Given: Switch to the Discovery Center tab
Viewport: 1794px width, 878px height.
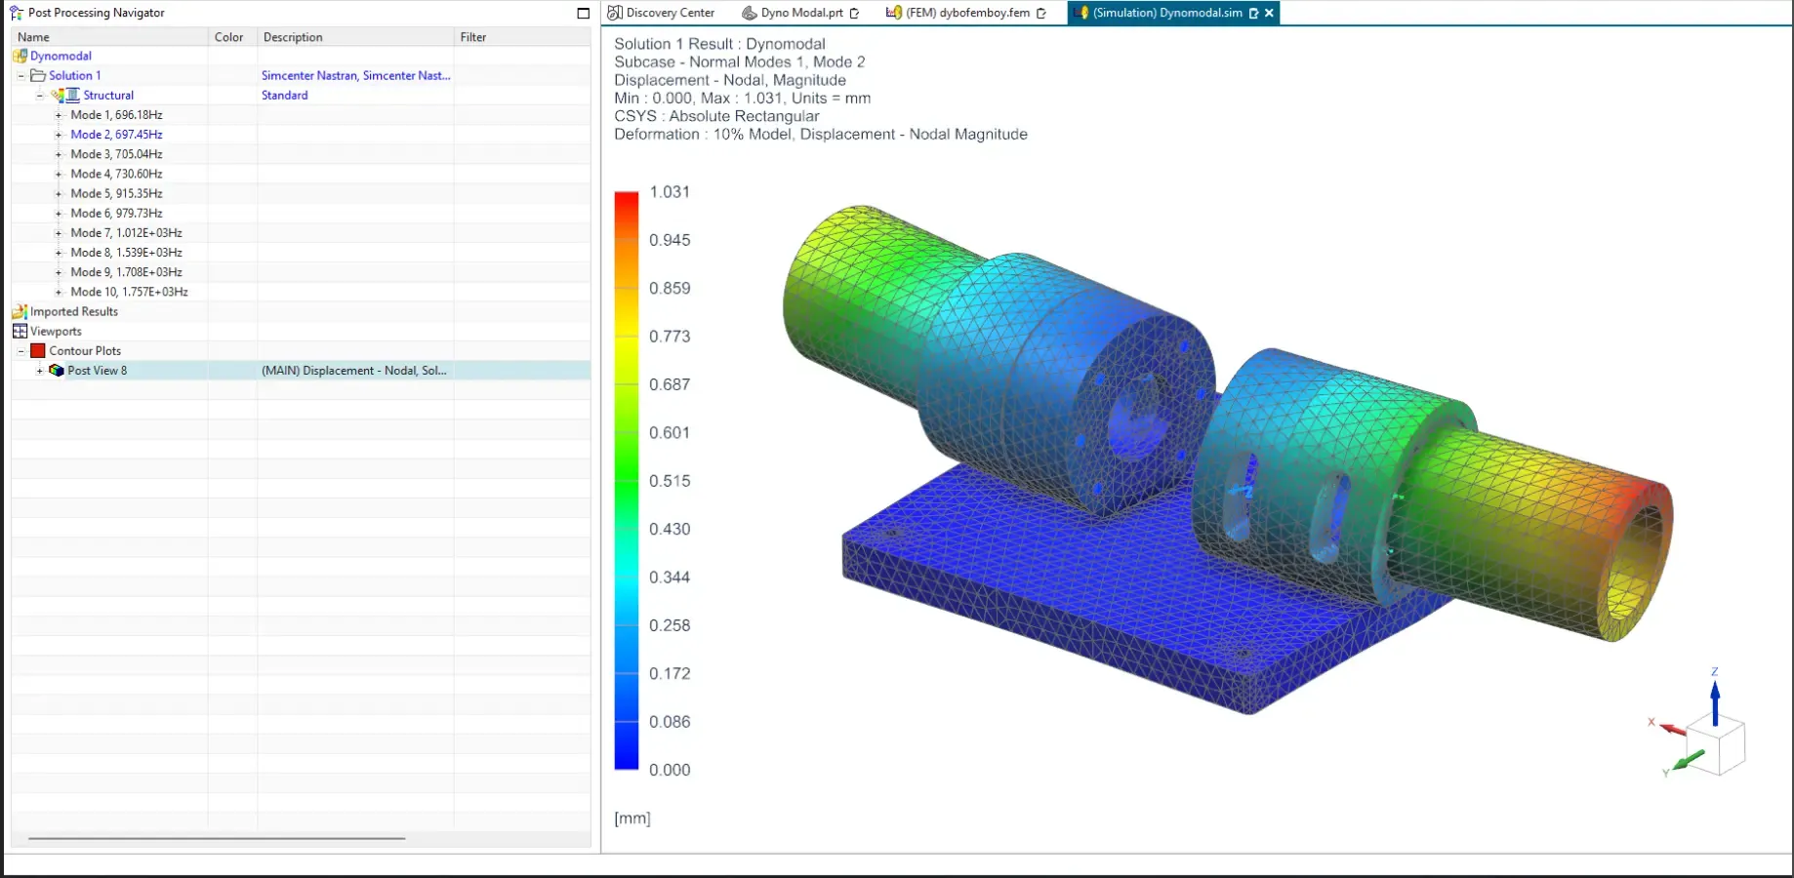Looking at the screenshot, I should pyautogui.click(x=662, y=13).
